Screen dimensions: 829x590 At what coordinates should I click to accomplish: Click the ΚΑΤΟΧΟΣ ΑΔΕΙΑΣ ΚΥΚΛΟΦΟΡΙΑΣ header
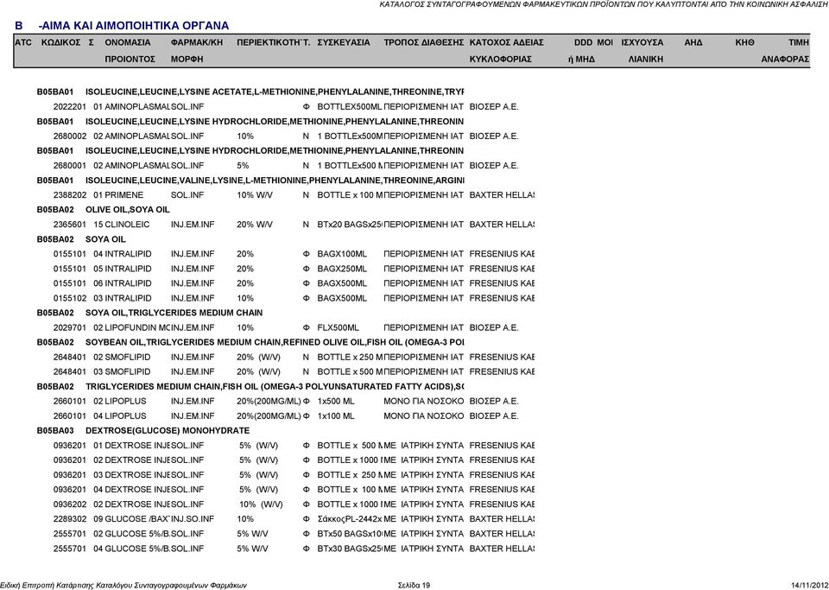pos(507,51)
